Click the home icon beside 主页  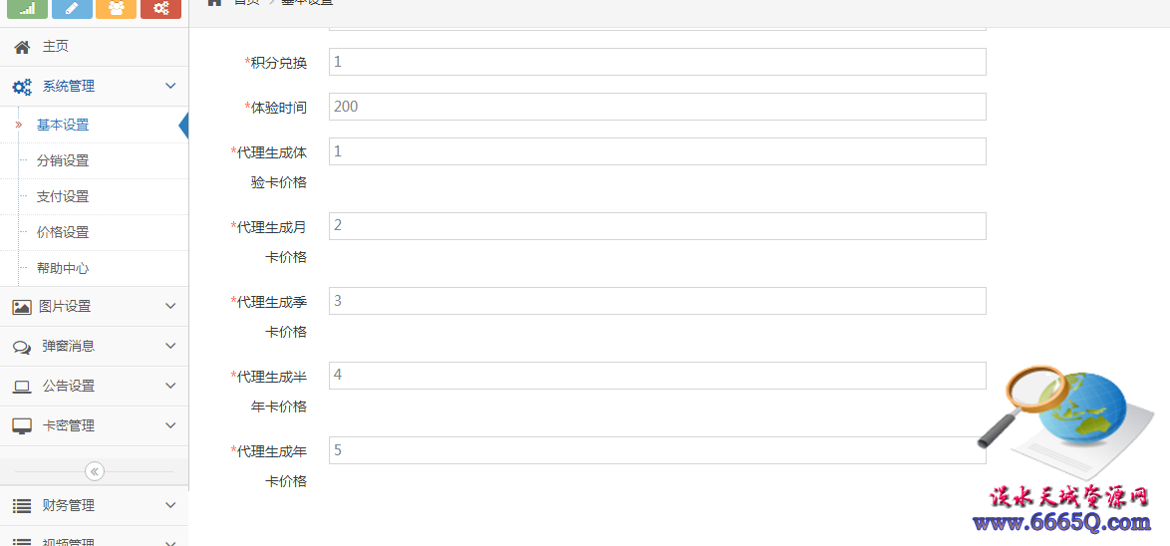tap(22, 47)
